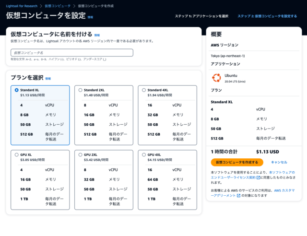Click Ubuntu application name in summary
Image resolution: width=307 pixels, height=236 pixels.
coord(231,76)
